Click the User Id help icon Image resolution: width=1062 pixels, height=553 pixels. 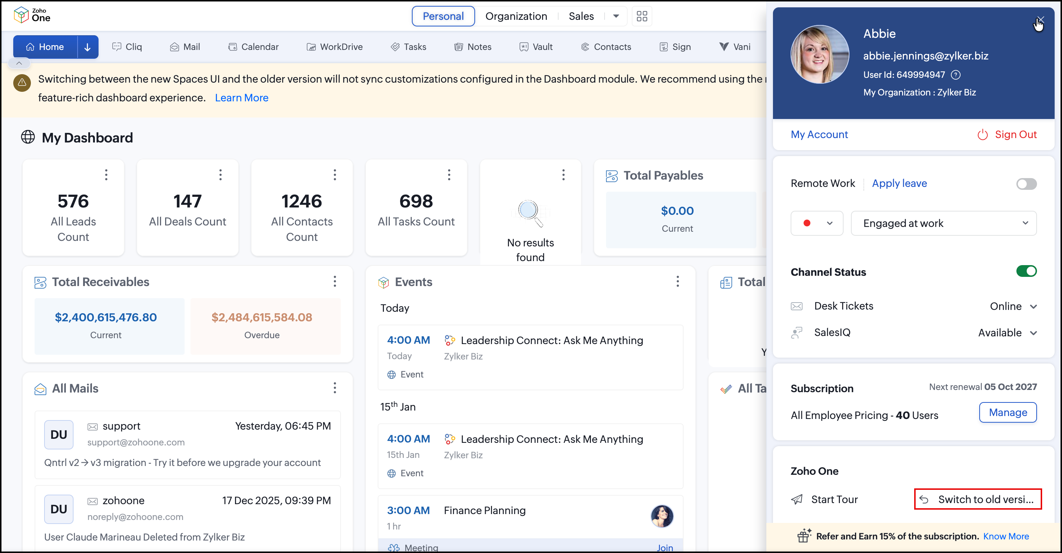click(x=955, y=75)
